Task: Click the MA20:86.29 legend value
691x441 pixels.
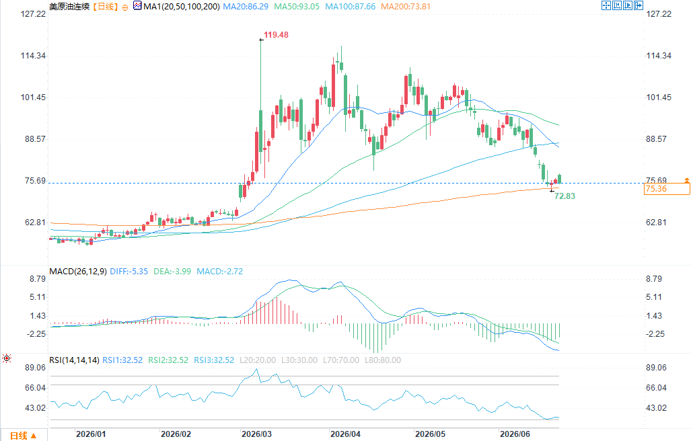Action: [x=246, y=7]
